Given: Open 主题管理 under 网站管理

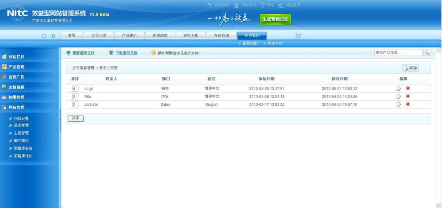Looking at the screenshot, I should click(x=21, y=133).
